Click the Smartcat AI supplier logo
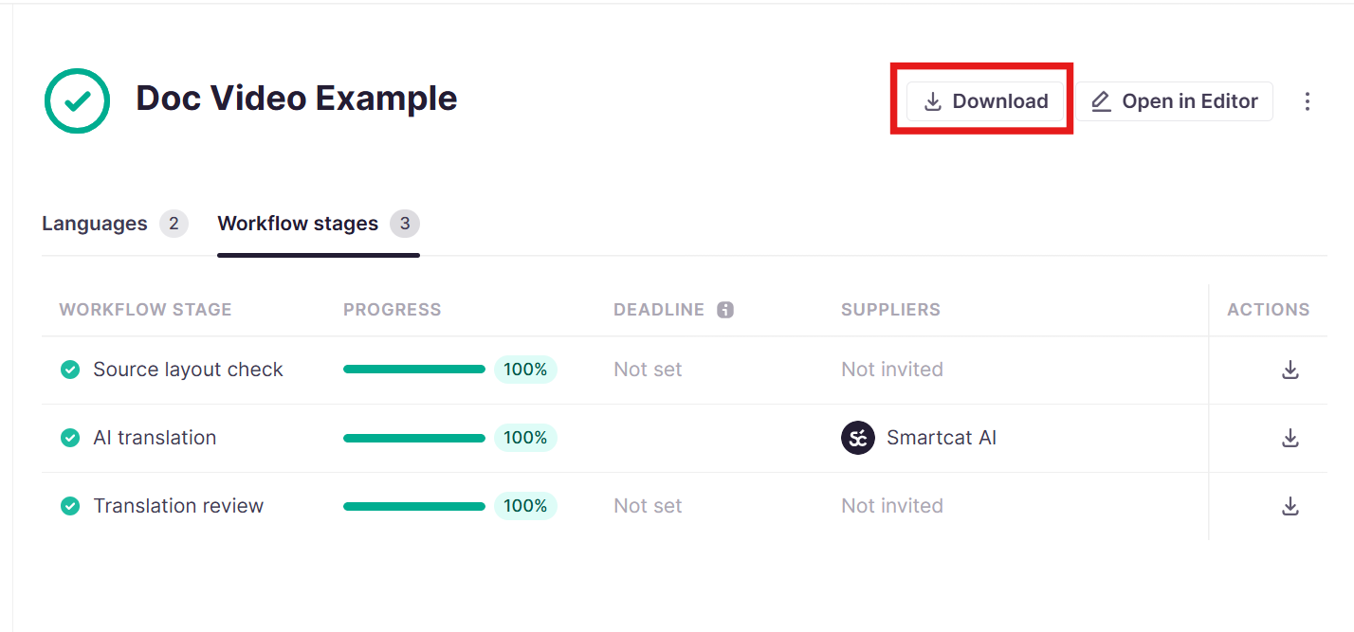 tap(858, 438)
